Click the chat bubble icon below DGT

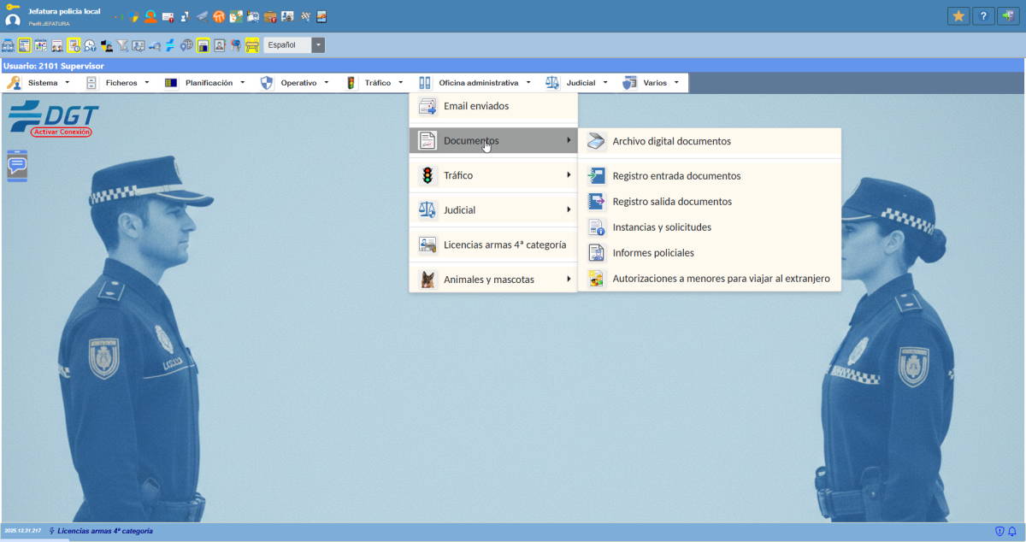coord(17,166)
